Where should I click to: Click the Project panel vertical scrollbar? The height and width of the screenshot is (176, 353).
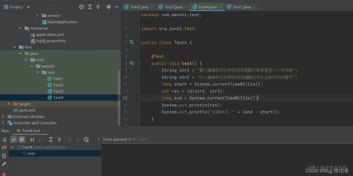(x=119, y=97)
